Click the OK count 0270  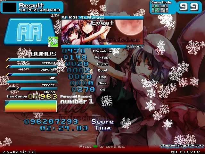pyautogui.click(x=83, y=90)
